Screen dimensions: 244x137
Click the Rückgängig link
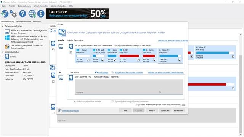point(103,73)
